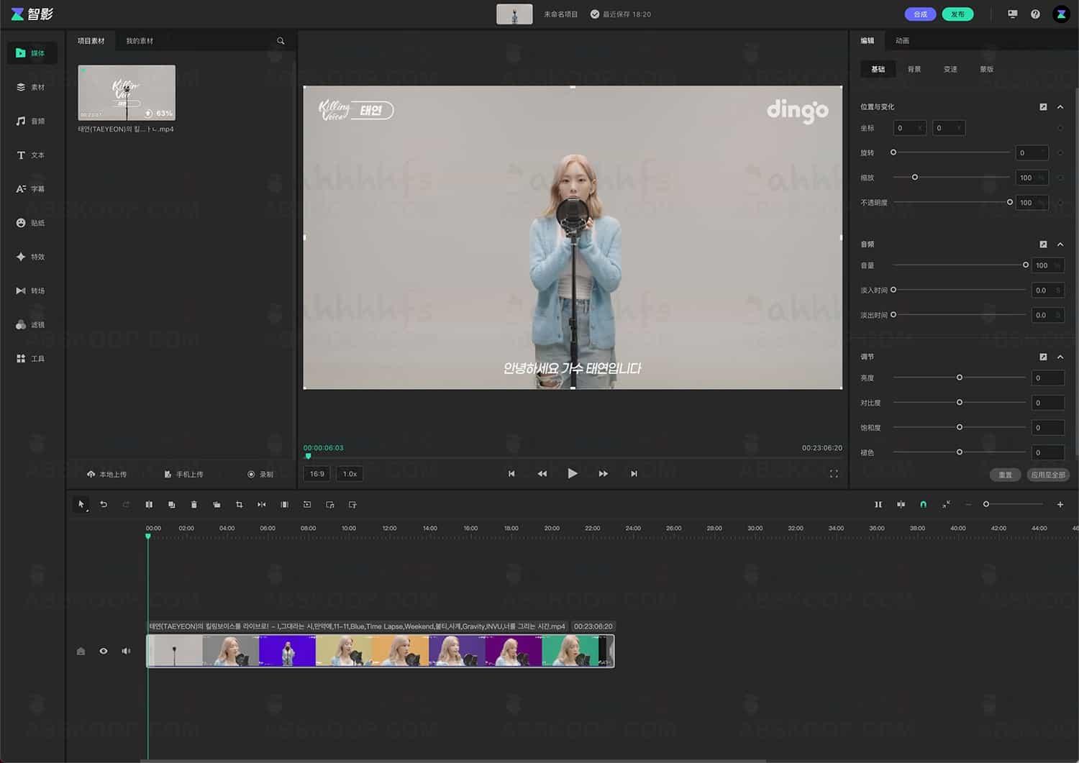This screenshot has width=1079, height=763.
Task: Open the 16:9 aspect ratio dropdown
Action: tap(317, 474)
